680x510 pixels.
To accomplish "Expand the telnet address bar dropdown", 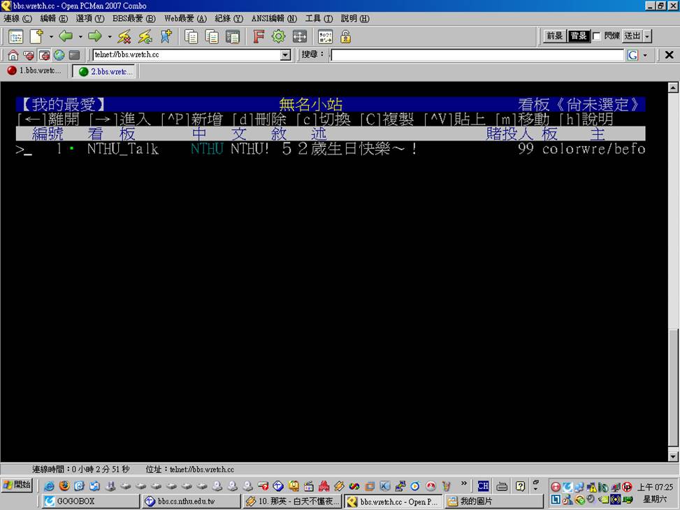I will click(x=285, y=55).
